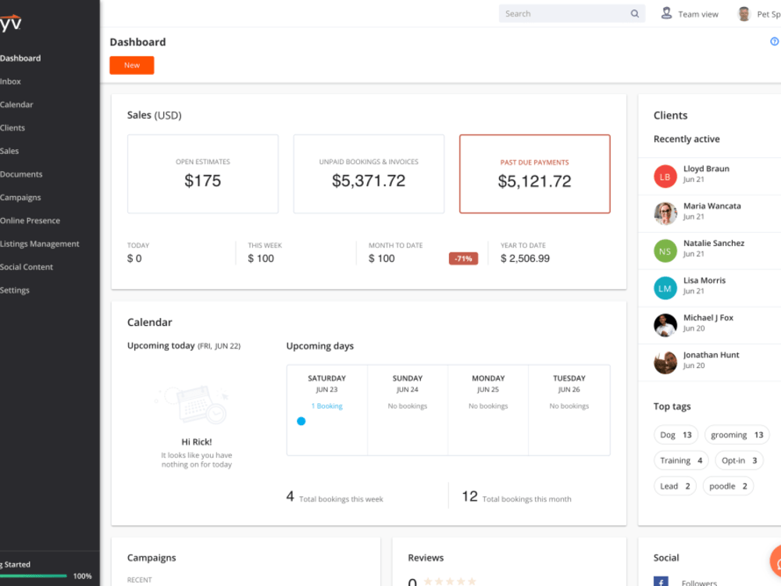The image size is (781, 586).
Task: Click Total bookings this month count
Action: [x=469, y=496]
